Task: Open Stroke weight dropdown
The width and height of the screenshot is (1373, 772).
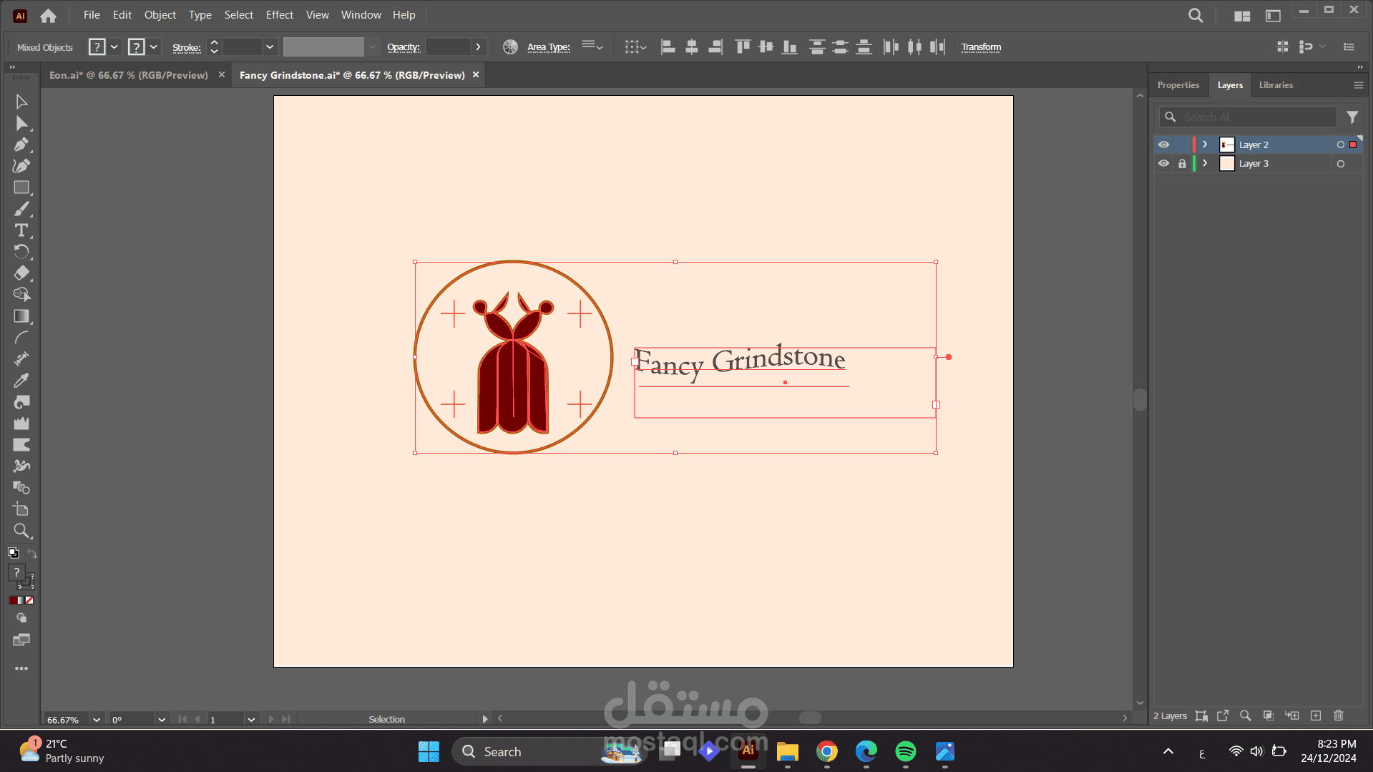Action: coord(270,47)
